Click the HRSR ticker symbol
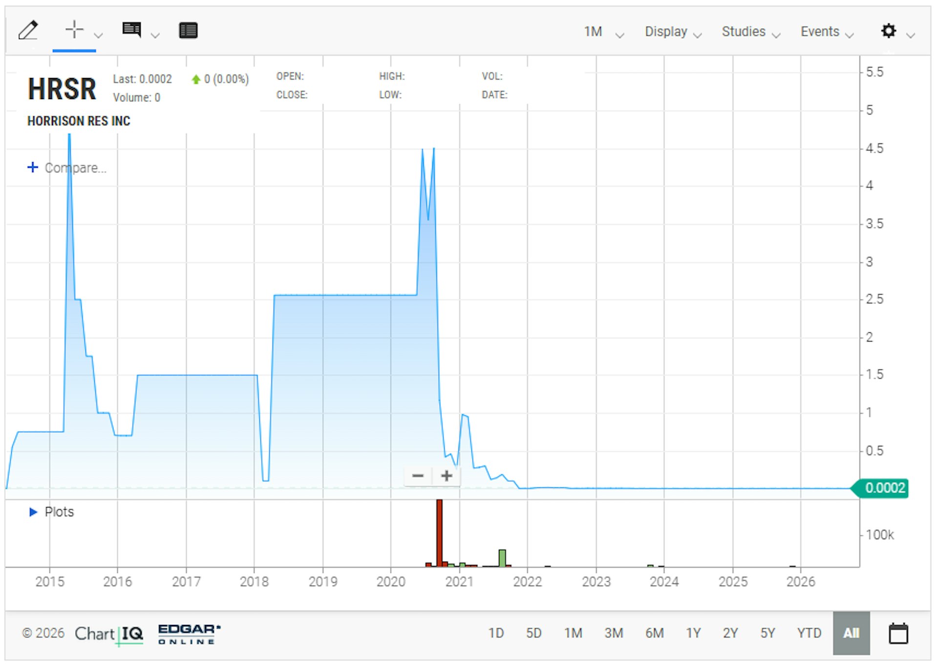 click(x=62, y=89)
